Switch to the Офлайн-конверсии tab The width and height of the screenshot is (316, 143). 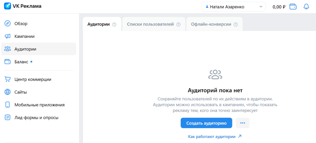pyautogui.click(x=211, y=24)
